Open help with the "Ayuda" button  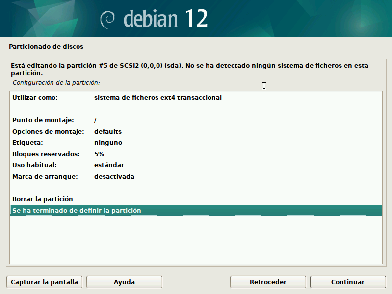pyautogui.click(x=124, y=282)
